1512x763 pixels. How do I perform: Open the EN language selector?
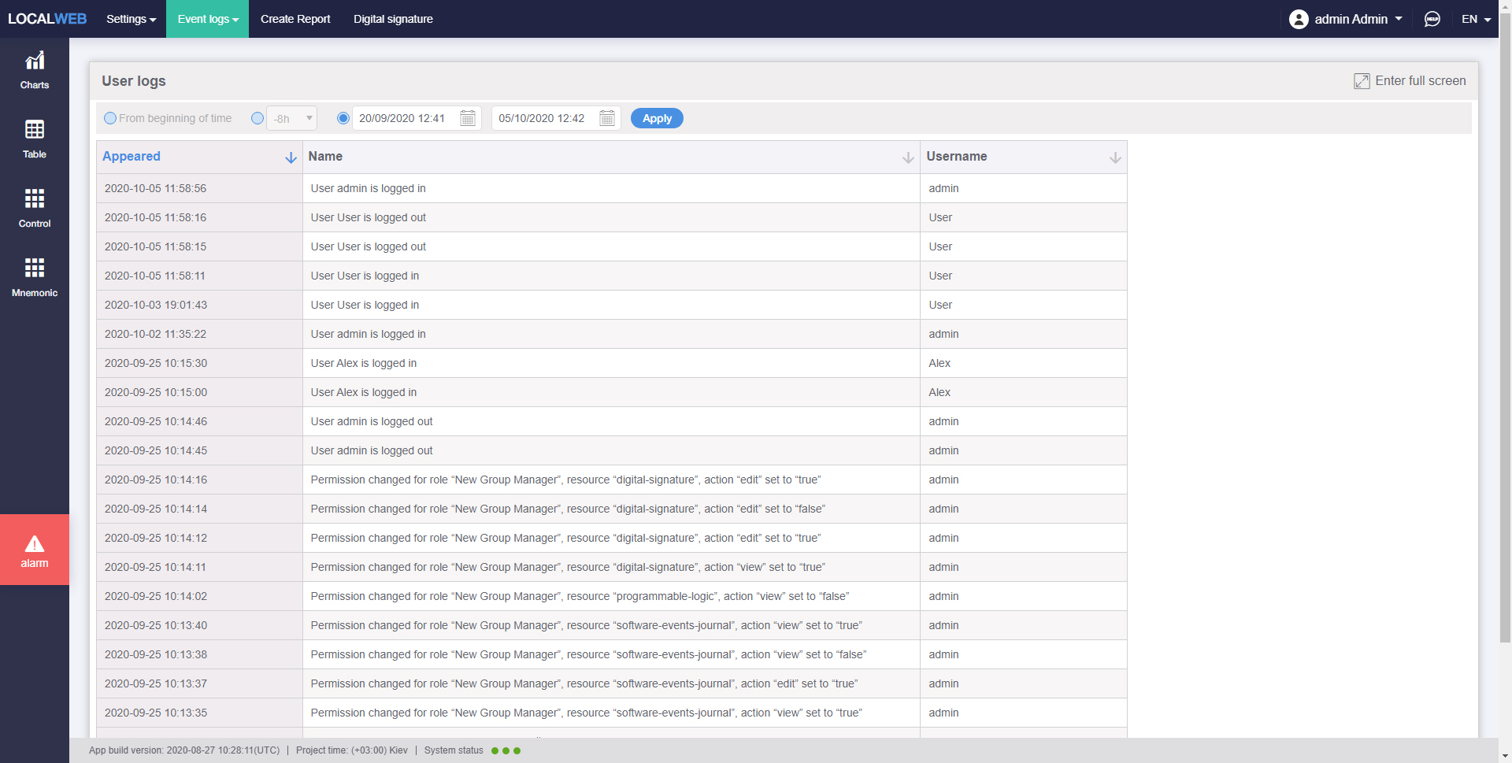(x=1476, y=19)
